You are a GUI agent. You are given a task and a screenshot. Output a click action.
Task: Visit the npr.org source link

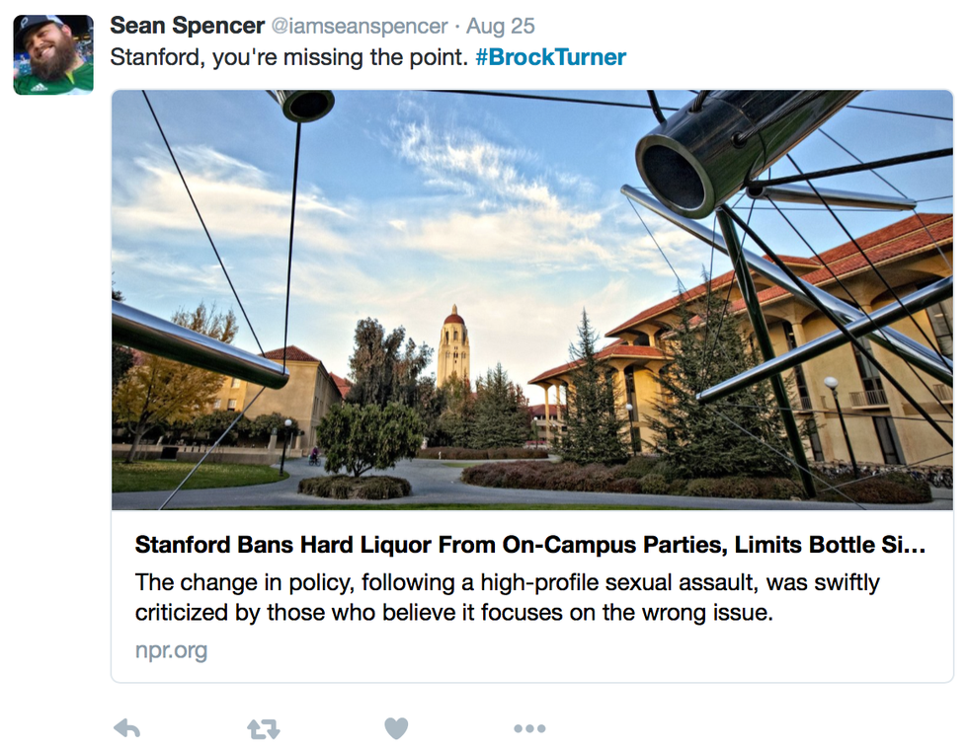tap(171, 650)
